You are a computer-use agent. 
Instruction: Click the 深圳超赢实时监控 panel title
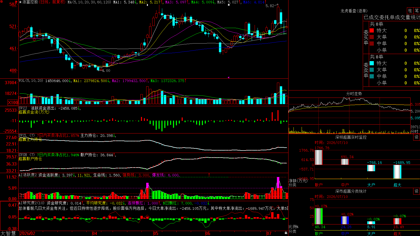pyautogui.click(x=351, y=137)
